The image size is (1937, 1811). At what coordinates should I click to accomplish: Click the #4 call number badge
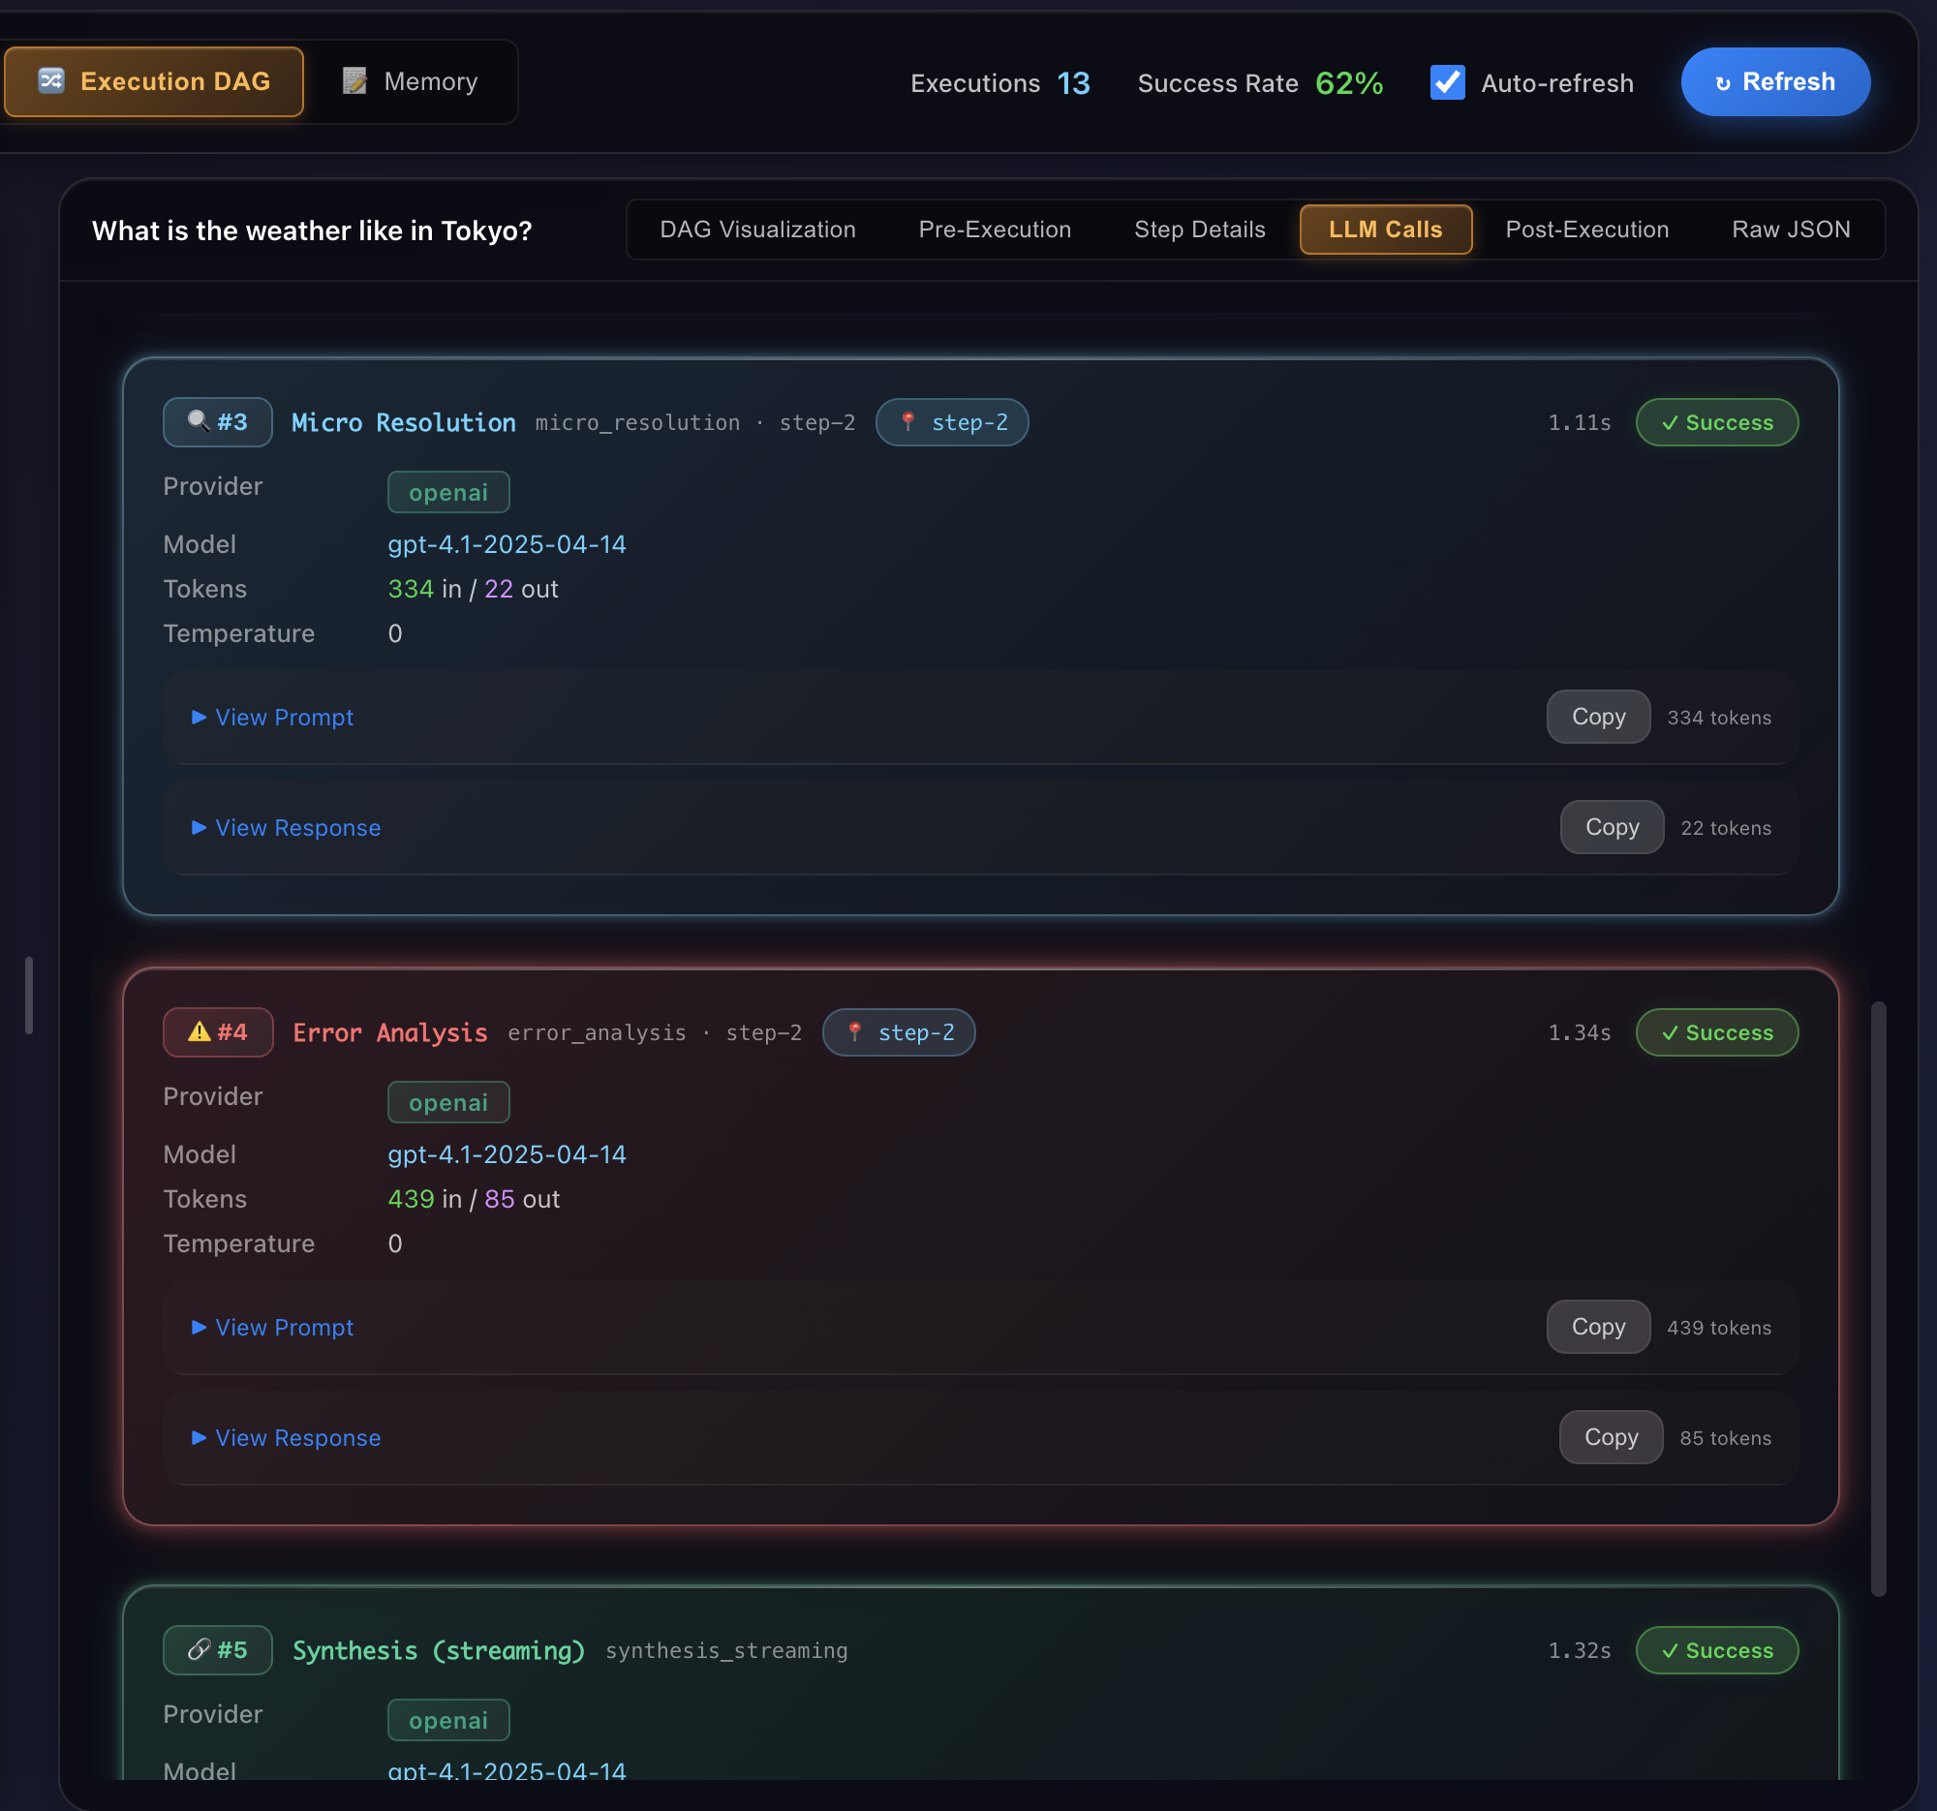point(218,1031)
